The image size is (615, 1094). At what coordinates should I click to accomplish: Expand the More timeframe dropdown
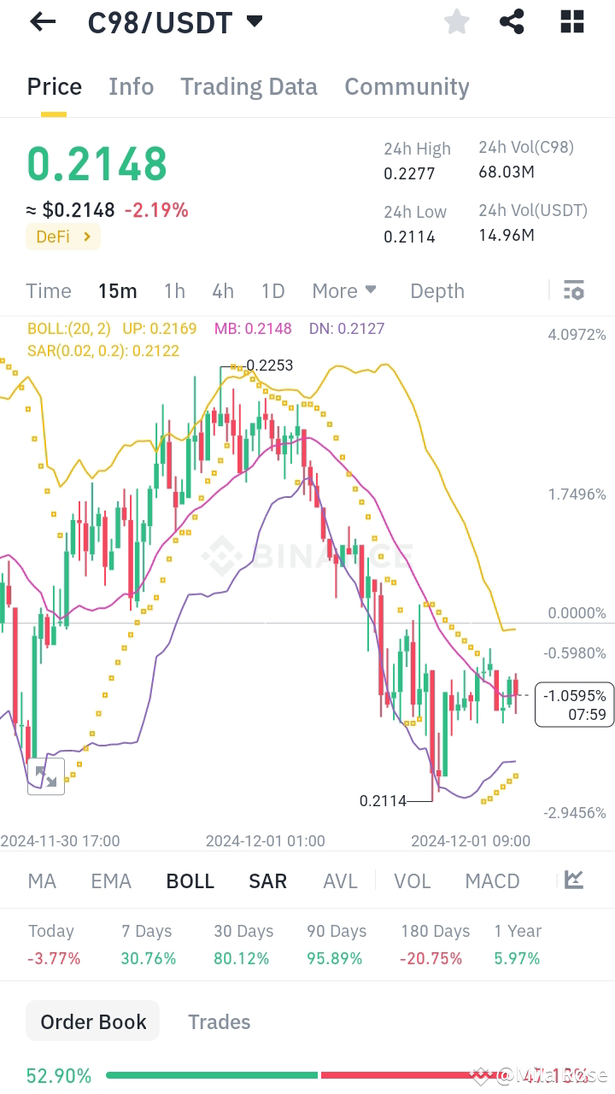click(344, 290)
